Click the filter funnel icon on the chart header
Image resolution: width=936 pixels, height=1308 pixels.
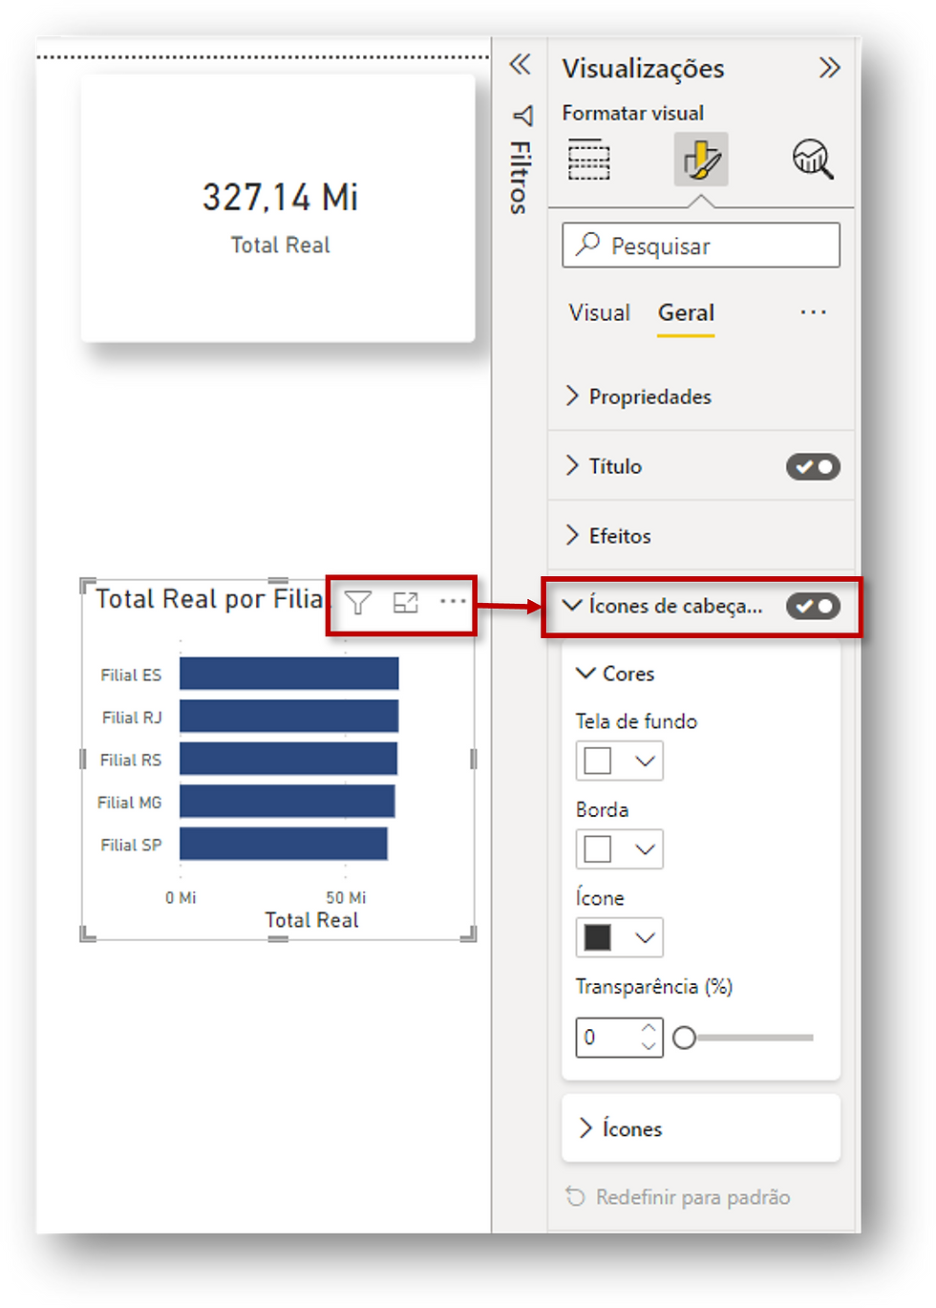358,603
